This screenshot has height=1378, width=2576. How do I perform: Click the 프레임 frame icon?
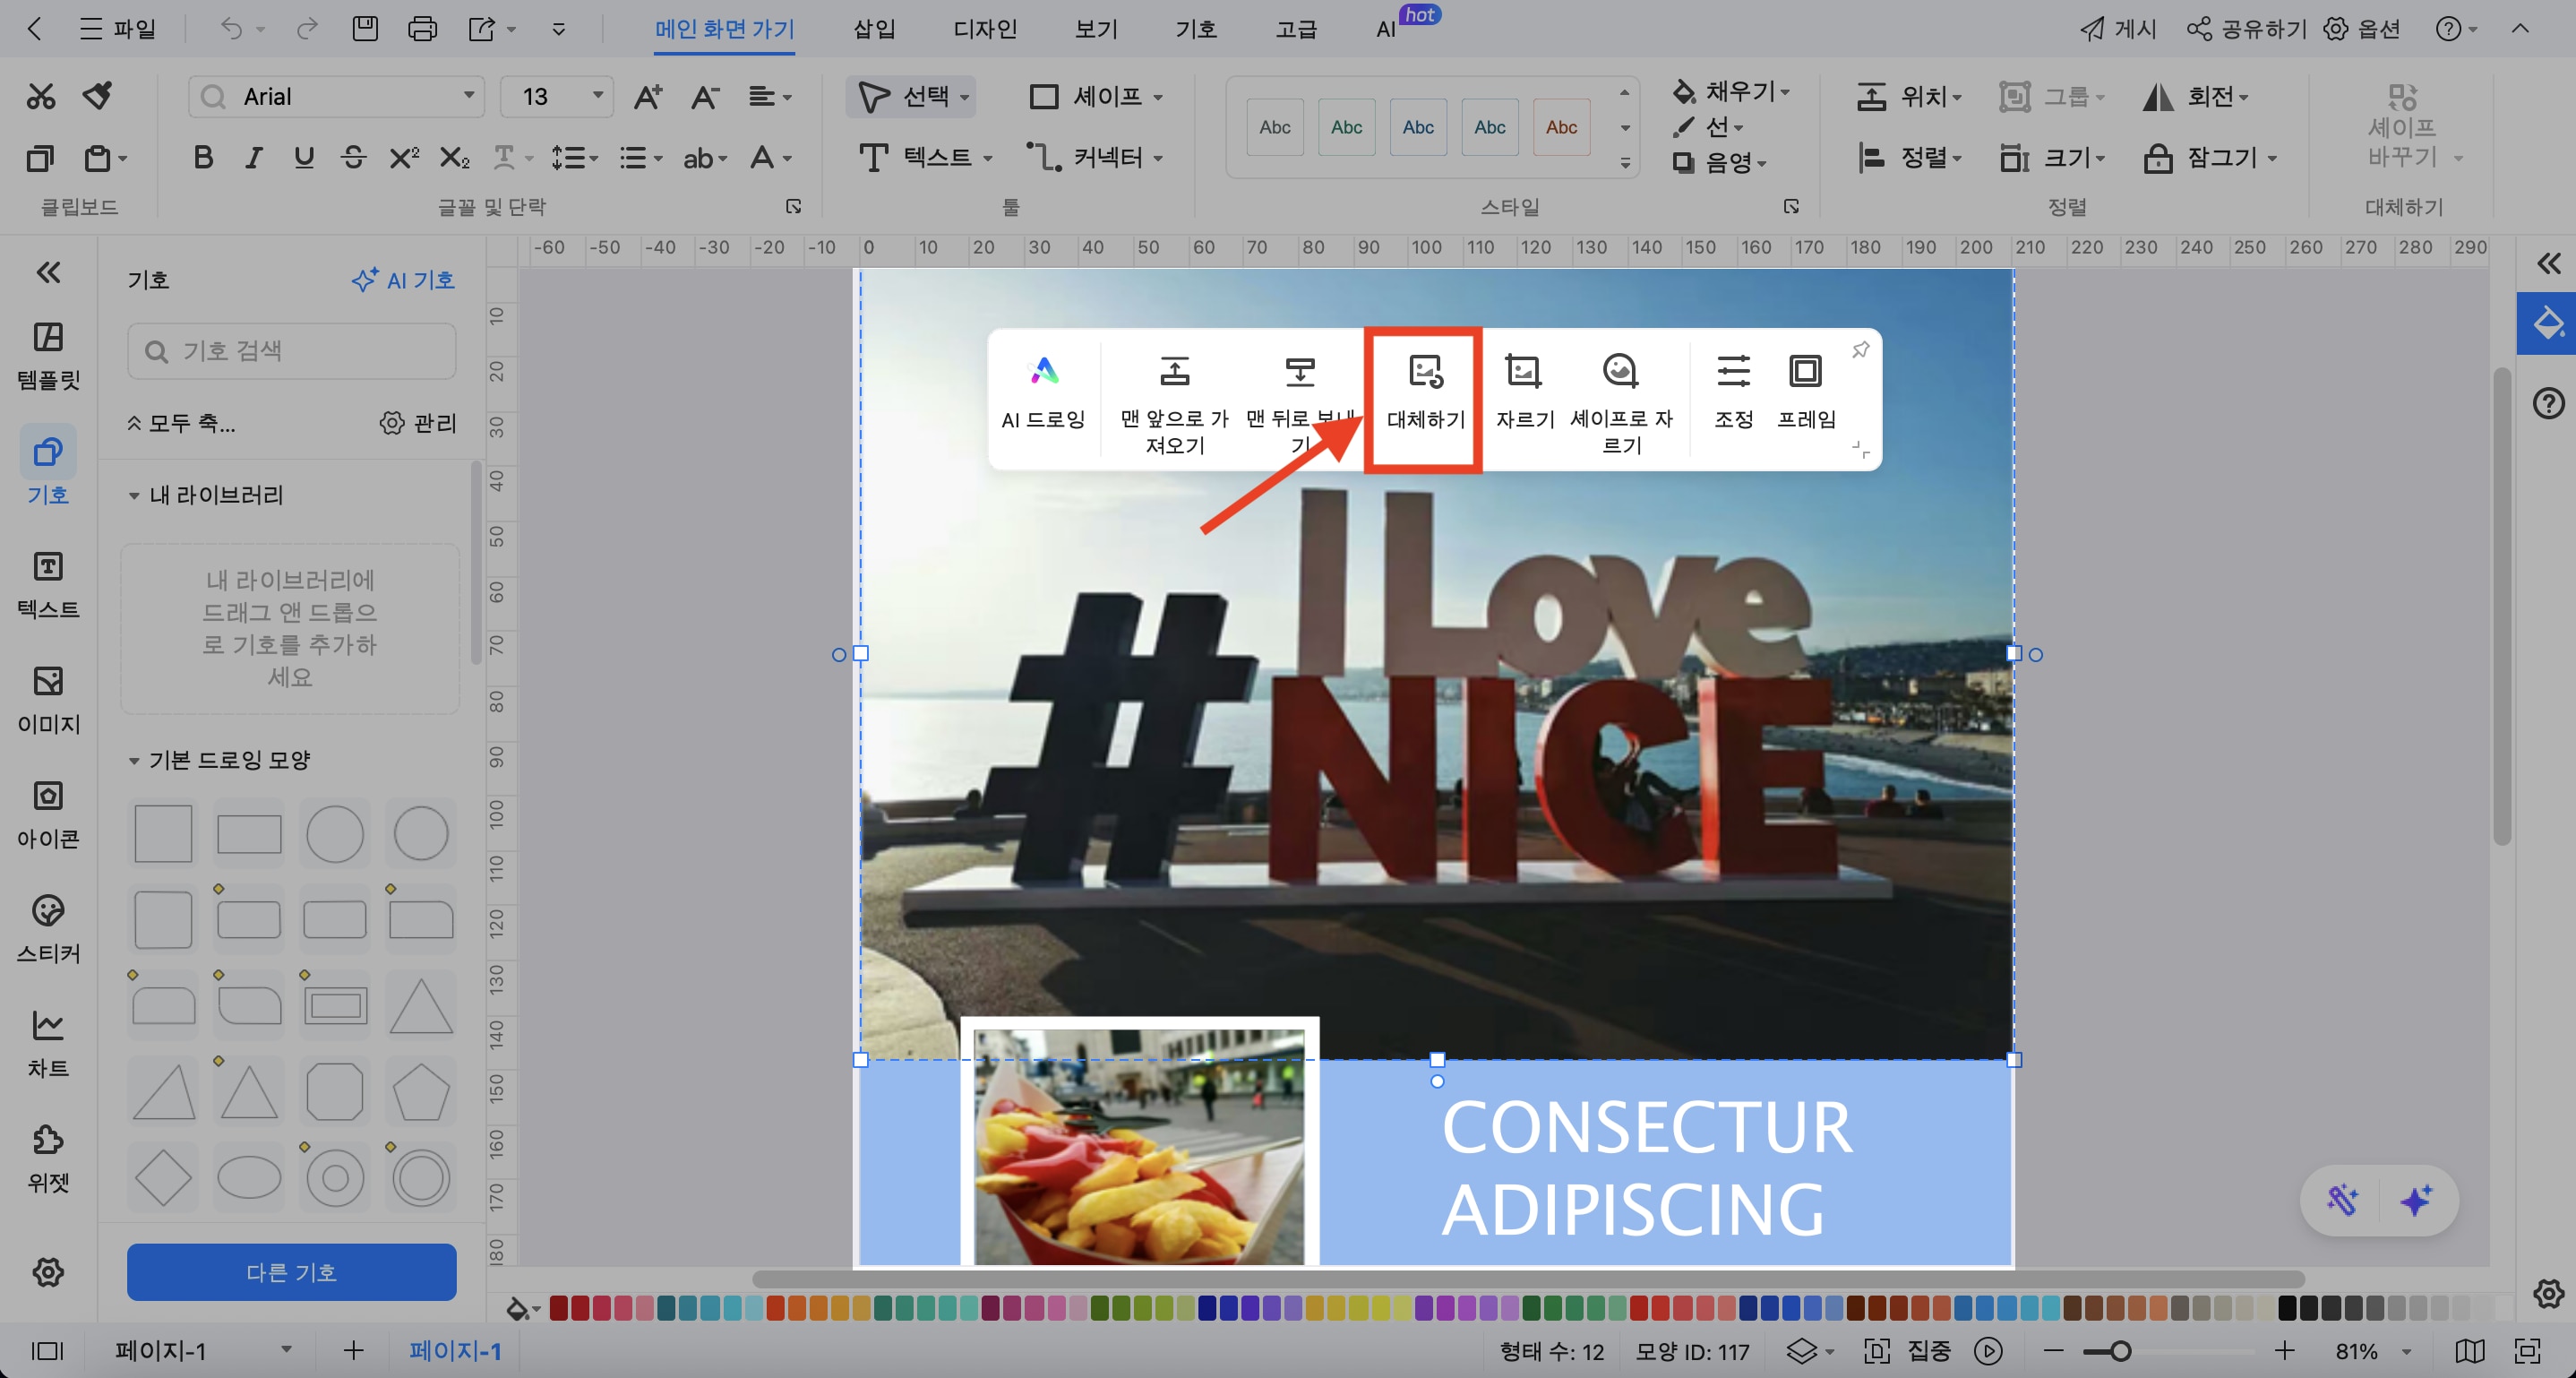point(1805,372)
